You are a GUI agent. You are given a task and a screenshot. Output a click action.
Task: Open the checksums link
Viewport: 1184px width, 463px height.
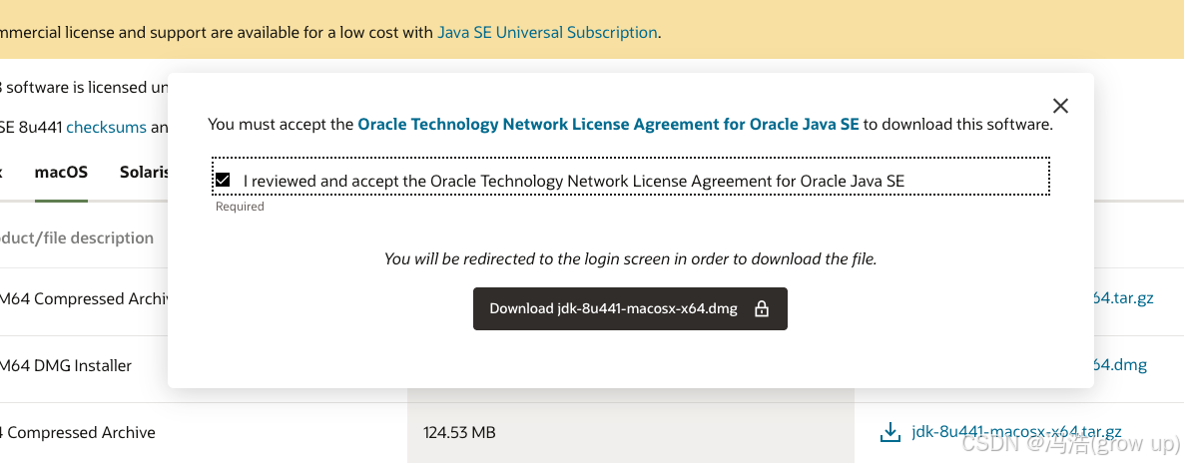[106, 127]
